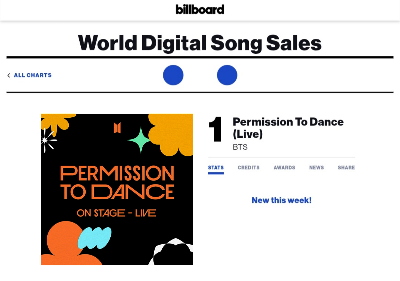This screenshot has width=400, height=281.
Task: View the NEWS tab
Action: coord(316,168)
